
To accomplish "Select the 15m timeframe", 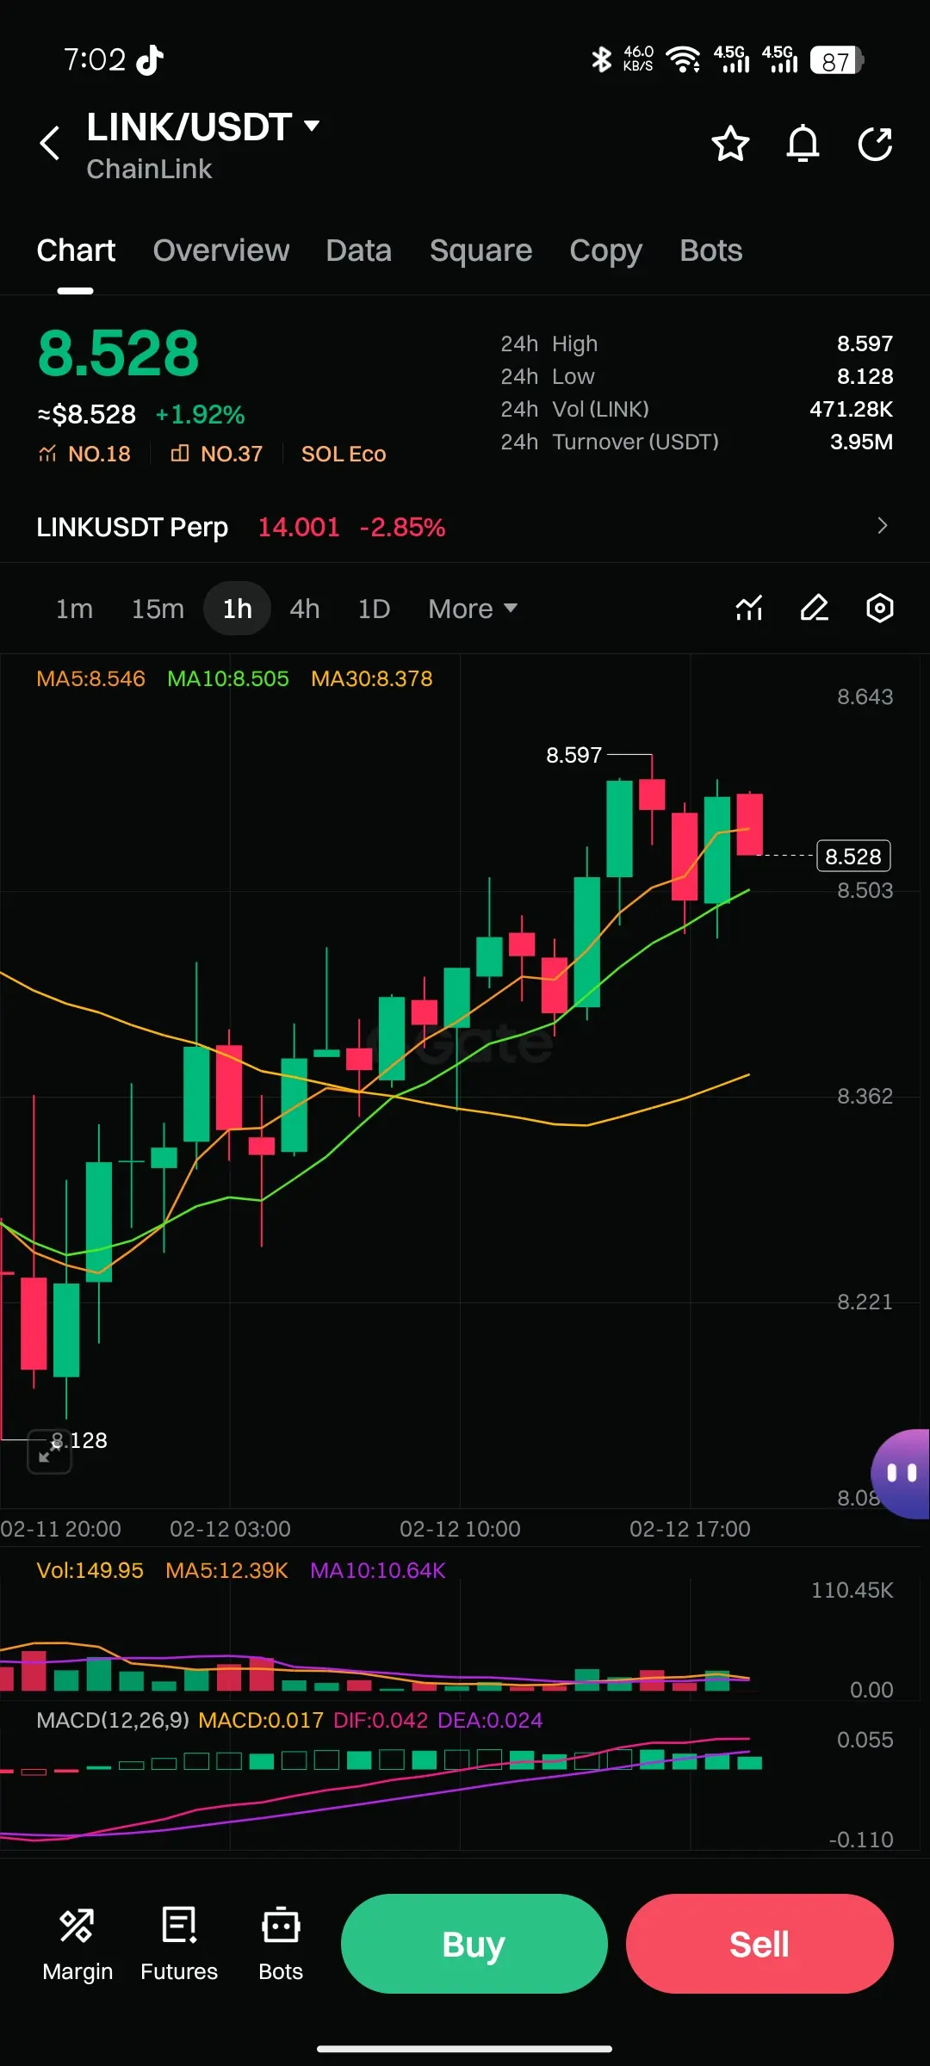I will pos(158,609).
